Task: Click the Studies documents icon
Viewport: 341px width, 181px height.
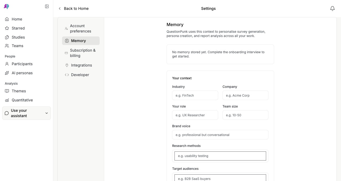Action: [7, 37]
